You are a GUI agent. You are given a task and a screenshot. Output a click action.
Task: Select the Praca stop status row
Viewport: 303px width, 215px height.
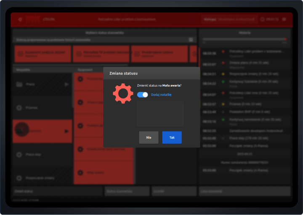point(42,155)
